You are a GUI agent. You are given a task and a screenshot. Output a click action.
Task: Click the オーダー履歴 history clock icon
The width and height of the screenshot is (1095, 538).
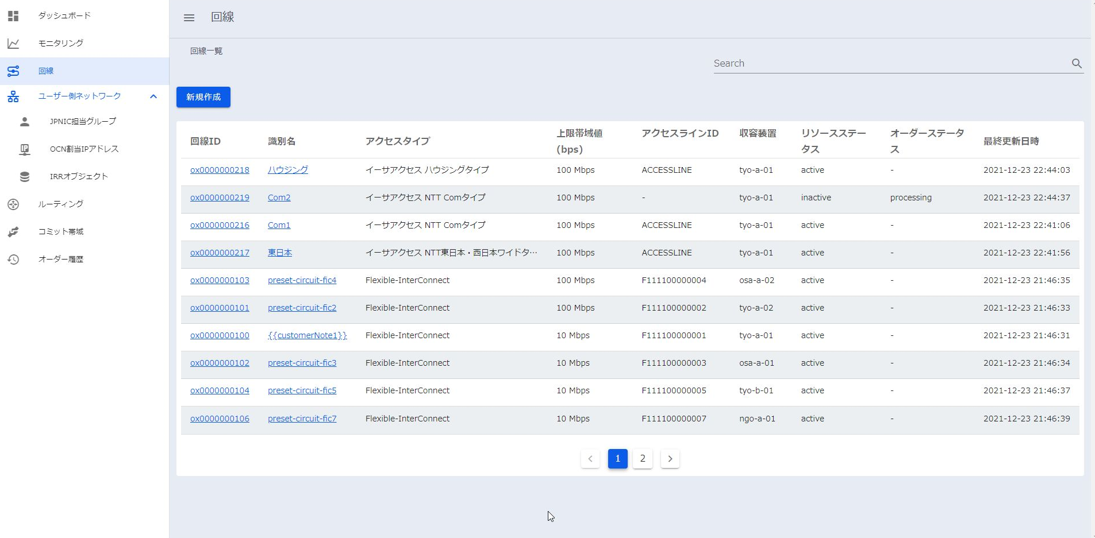[13, 260]
